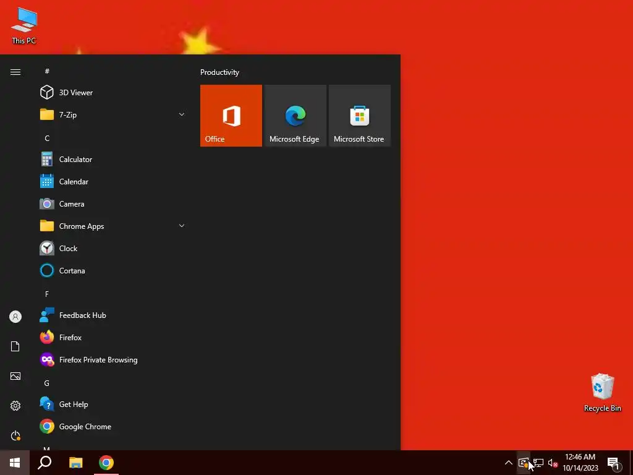Switch to Google Chrome on the taskbar

106,463
